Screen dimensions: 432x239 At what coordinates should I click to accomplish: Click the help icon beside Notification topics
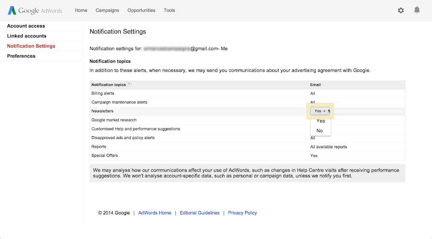[x=129, y=84]
